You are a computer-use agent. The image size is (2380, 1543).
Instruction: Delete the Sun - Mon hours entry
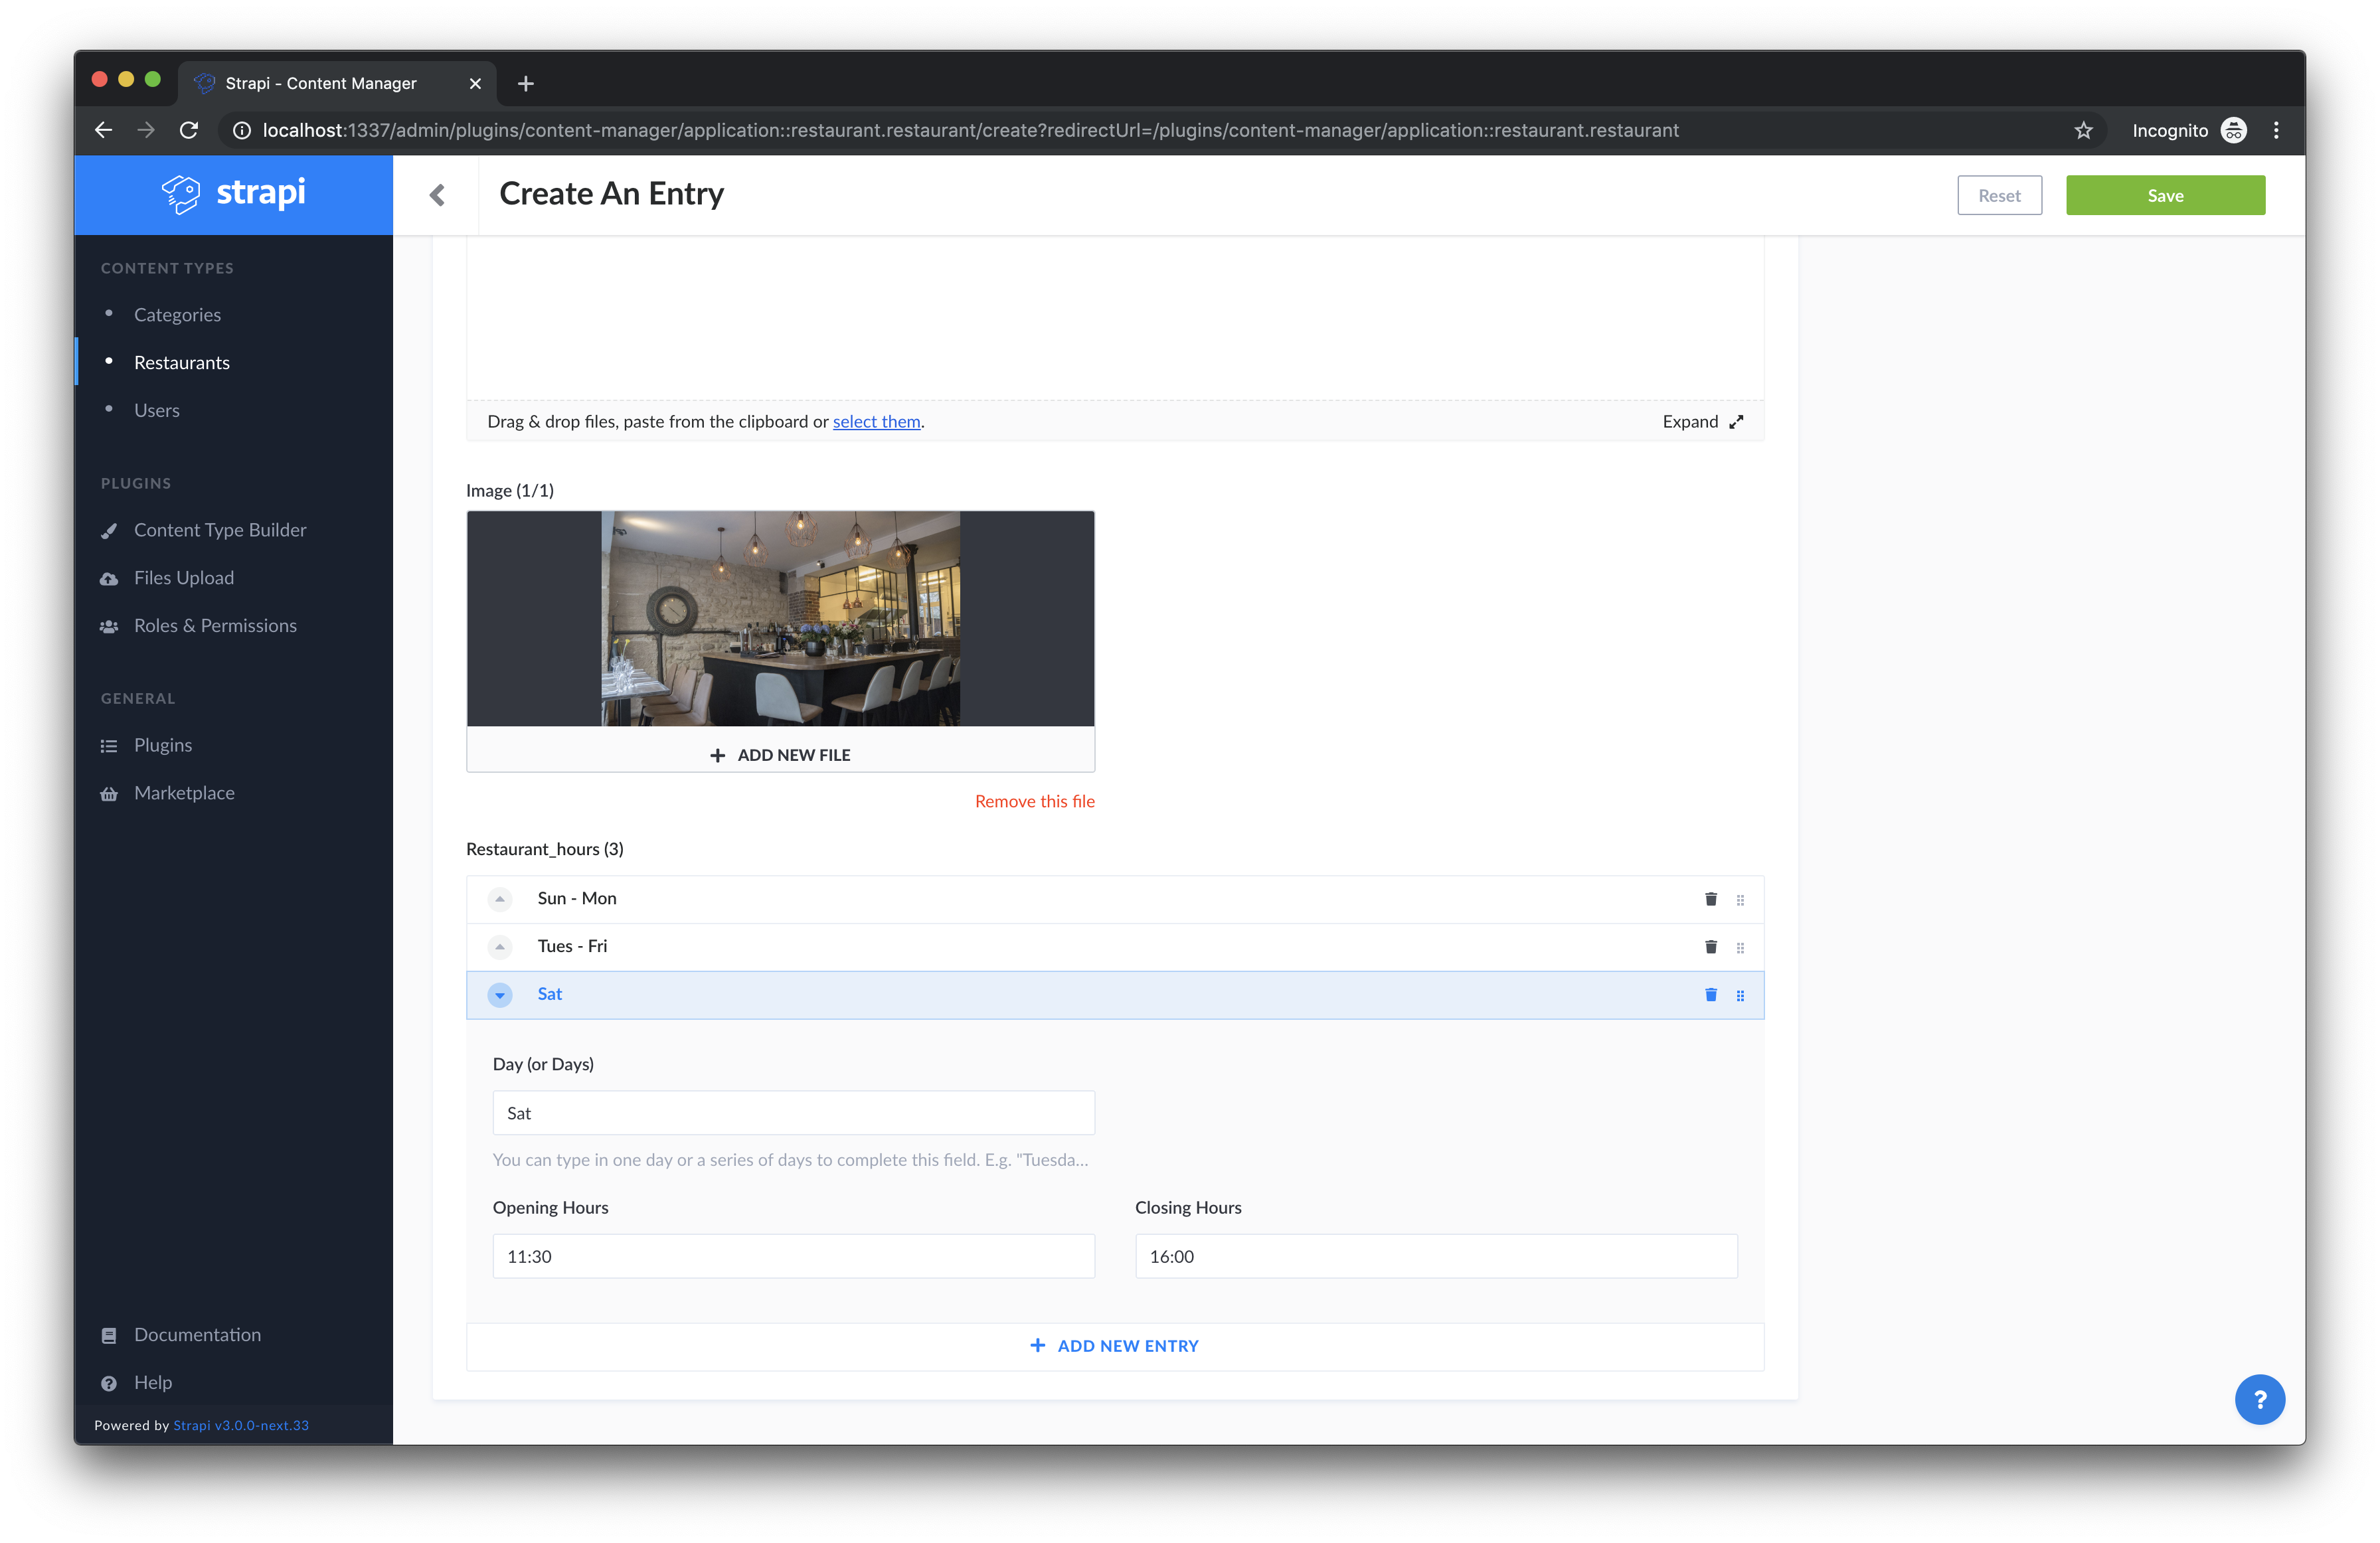[x=1710, y=899]
